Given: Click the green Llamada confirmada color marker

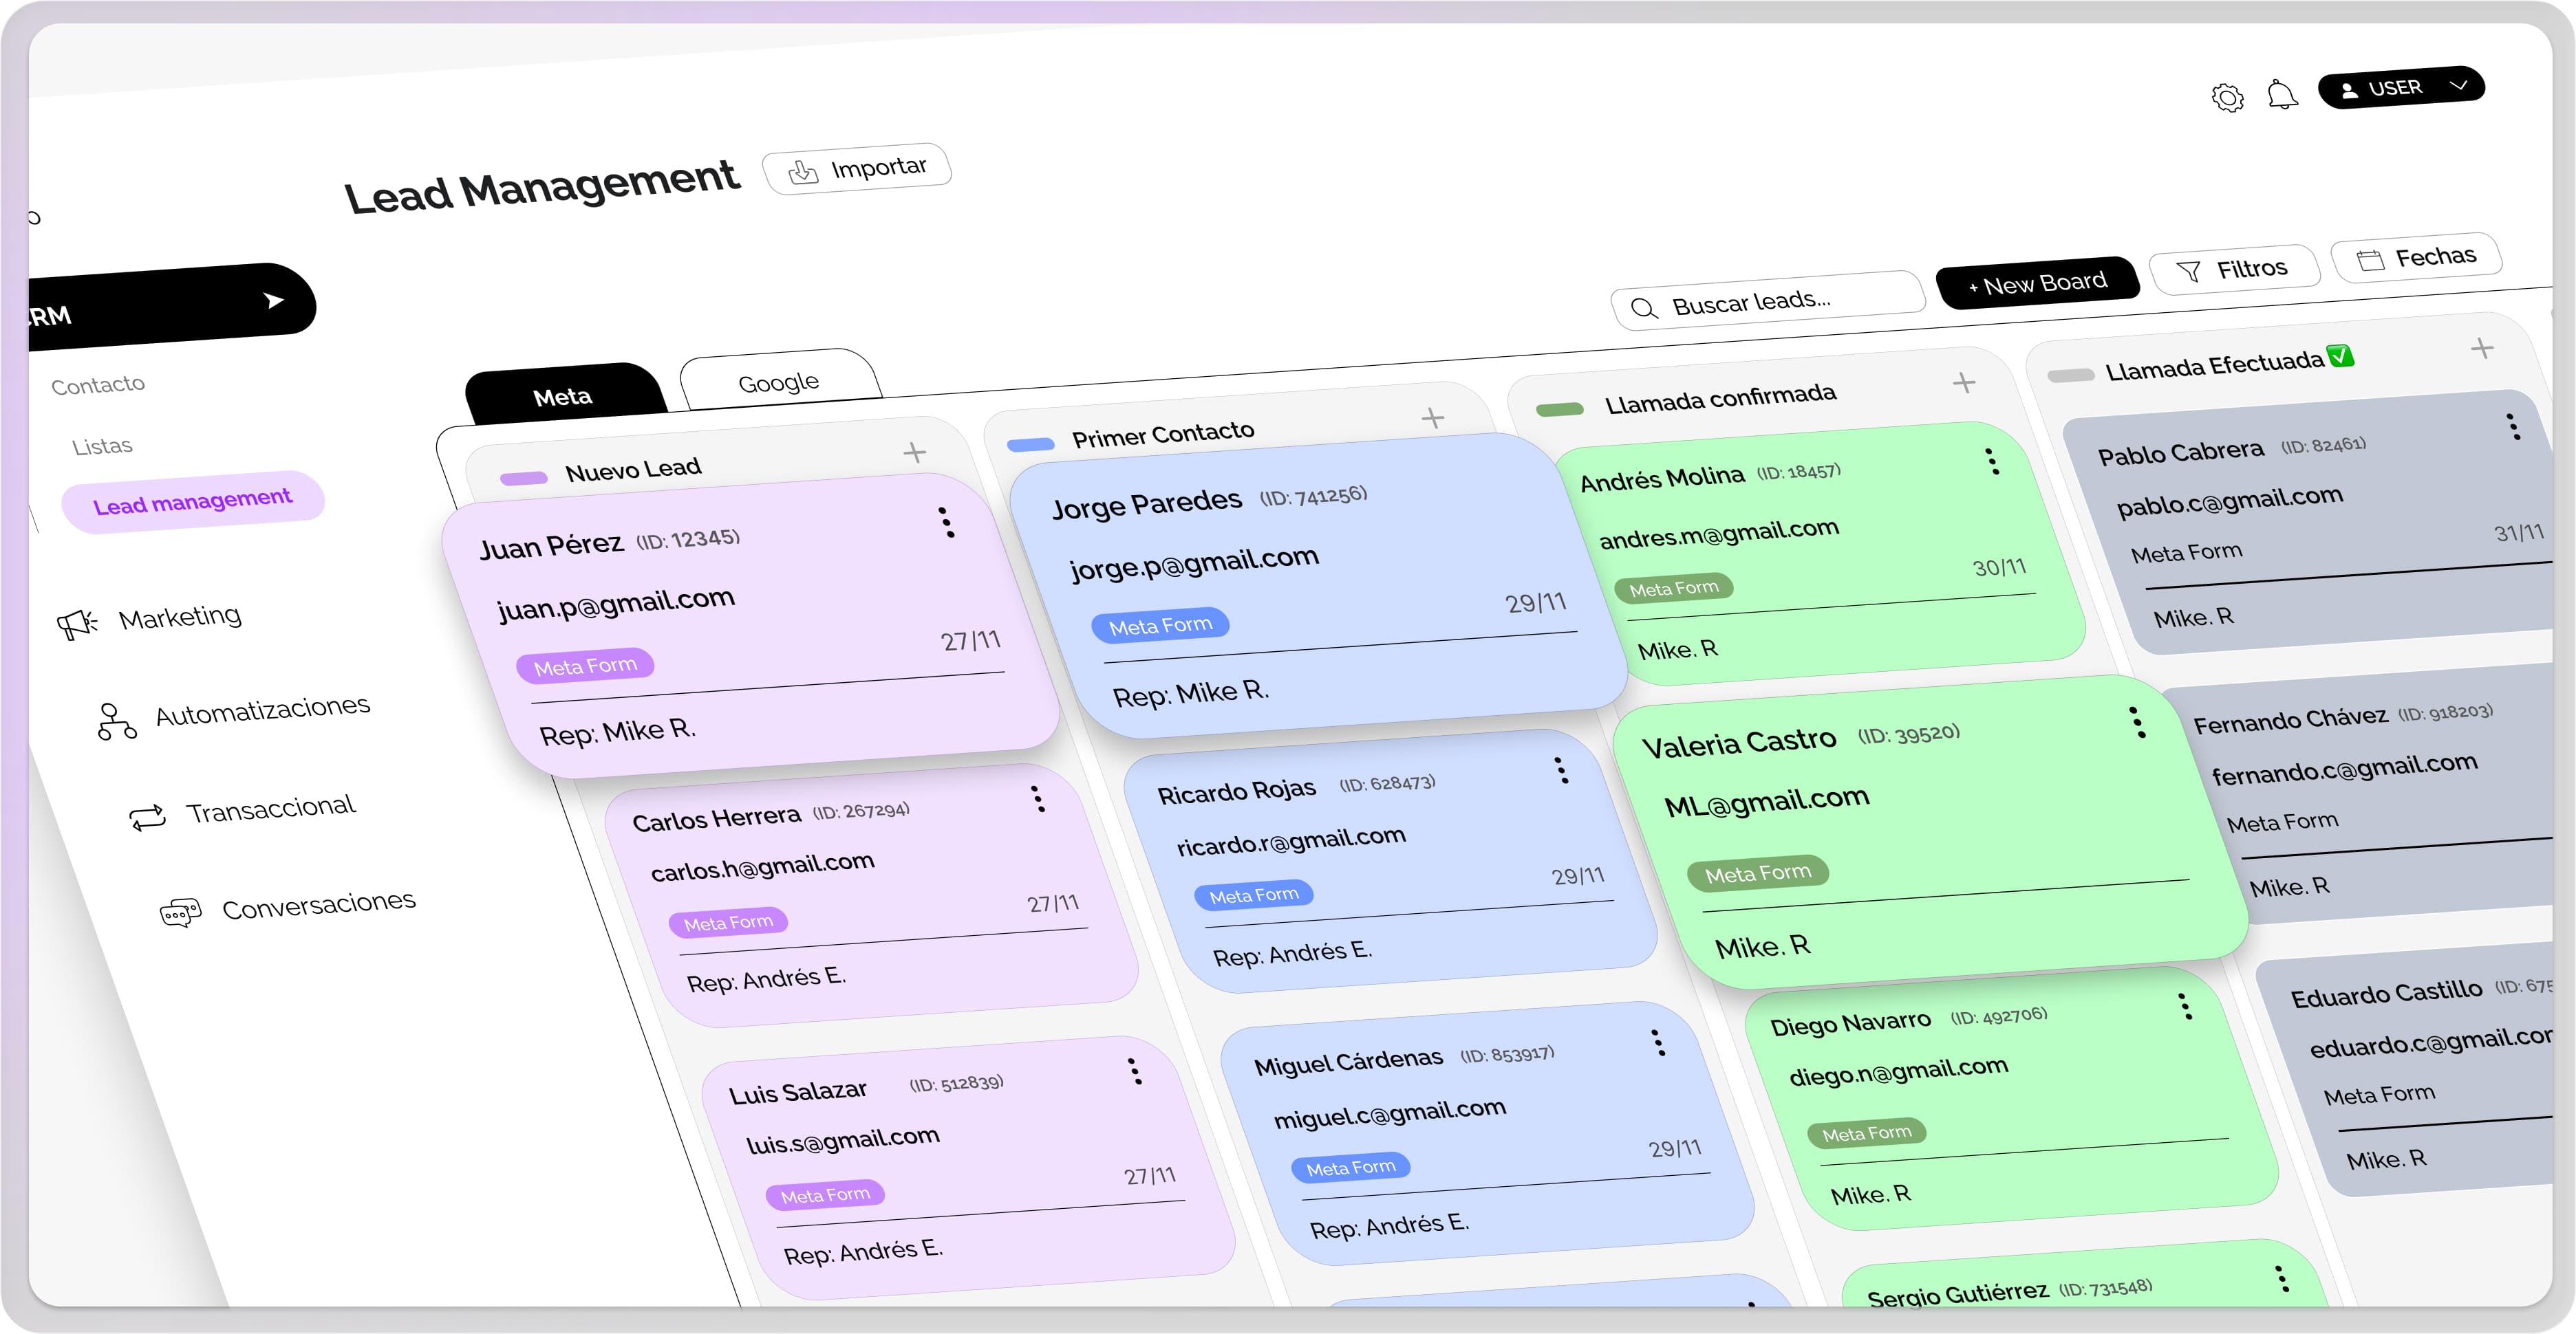Looking at the screenshot, I should pos(1560,410).
